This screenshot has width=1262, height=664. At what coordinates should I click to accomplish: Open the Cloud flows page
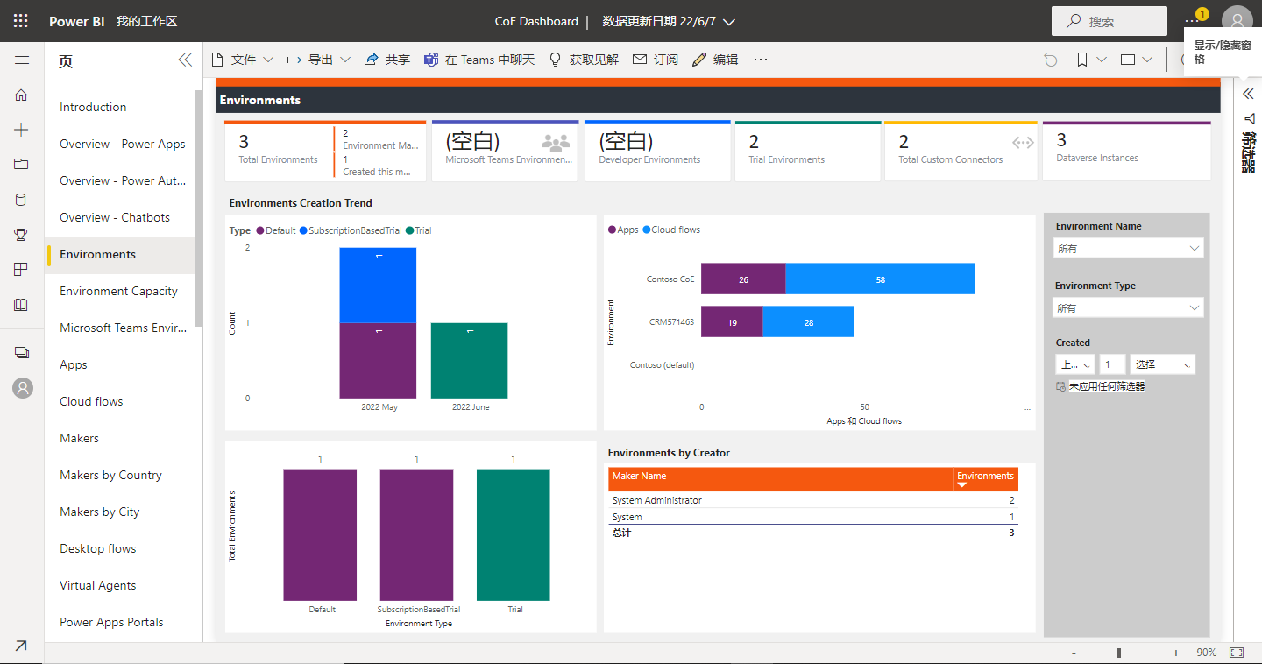point(91,401)
